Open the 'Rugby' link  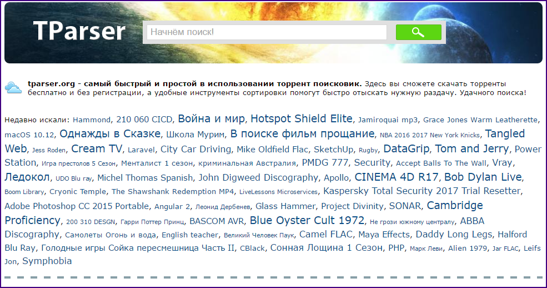pos(368,150)
